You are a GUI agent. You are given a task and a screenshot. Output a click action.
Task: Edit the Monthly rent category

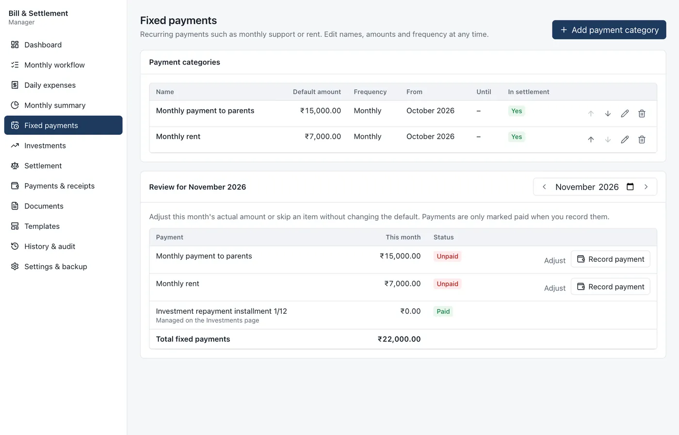pyautogui.click(x=625, y=140)
